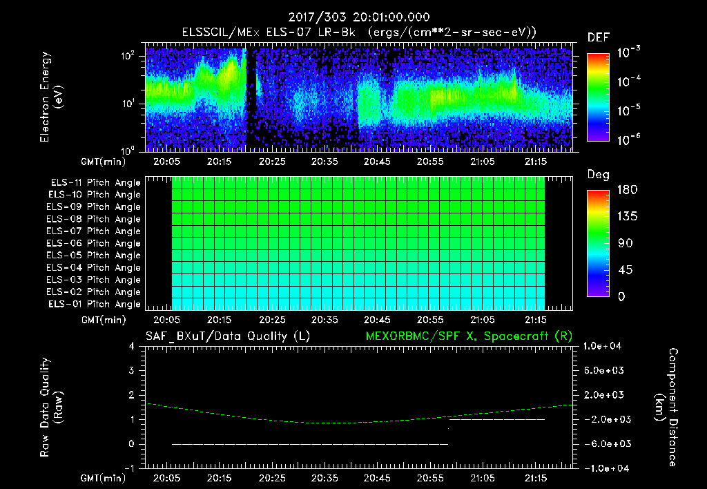Click the 21:15 time tick under the bottom plot
Image resolution: width=707 pixels, height=489 pixels.
[536, 478]
